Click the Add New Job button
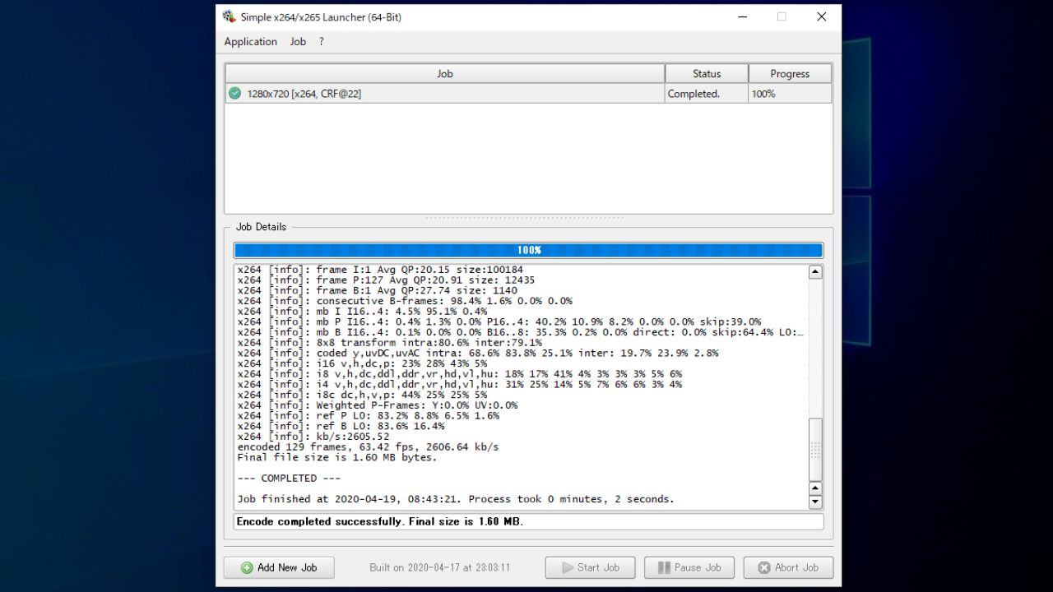This screenshot has width=1053, height=592. point(279,567)
